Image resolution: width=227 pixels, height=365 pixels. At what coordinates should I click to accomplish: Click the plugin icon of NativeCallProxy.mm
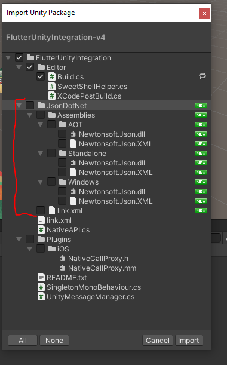62,268
